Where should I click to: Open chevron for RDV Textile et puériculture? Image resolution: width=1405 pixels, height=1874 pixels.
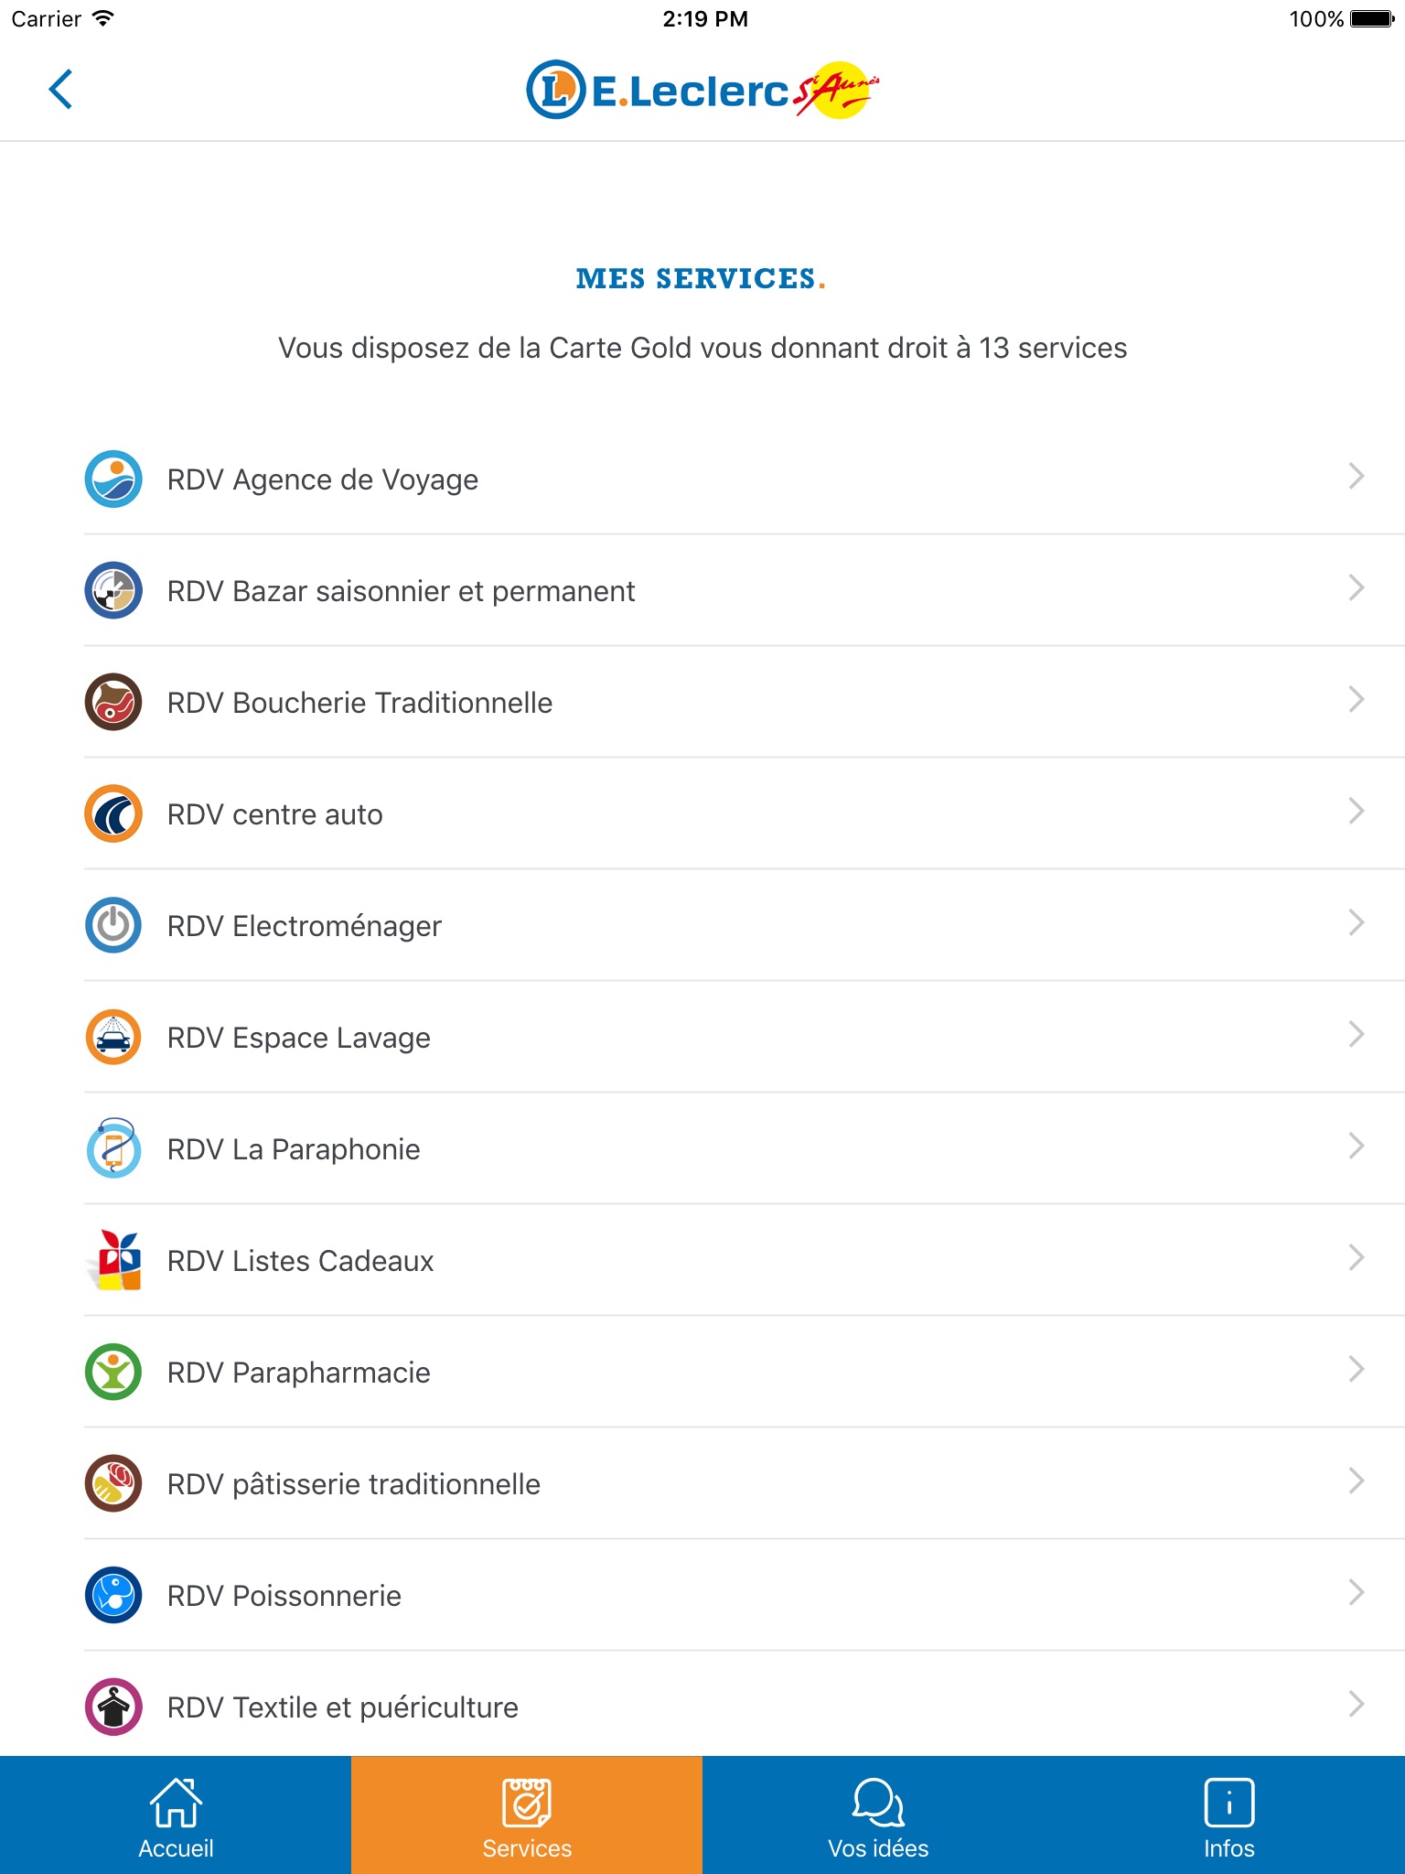(x=1356, y=1705)
